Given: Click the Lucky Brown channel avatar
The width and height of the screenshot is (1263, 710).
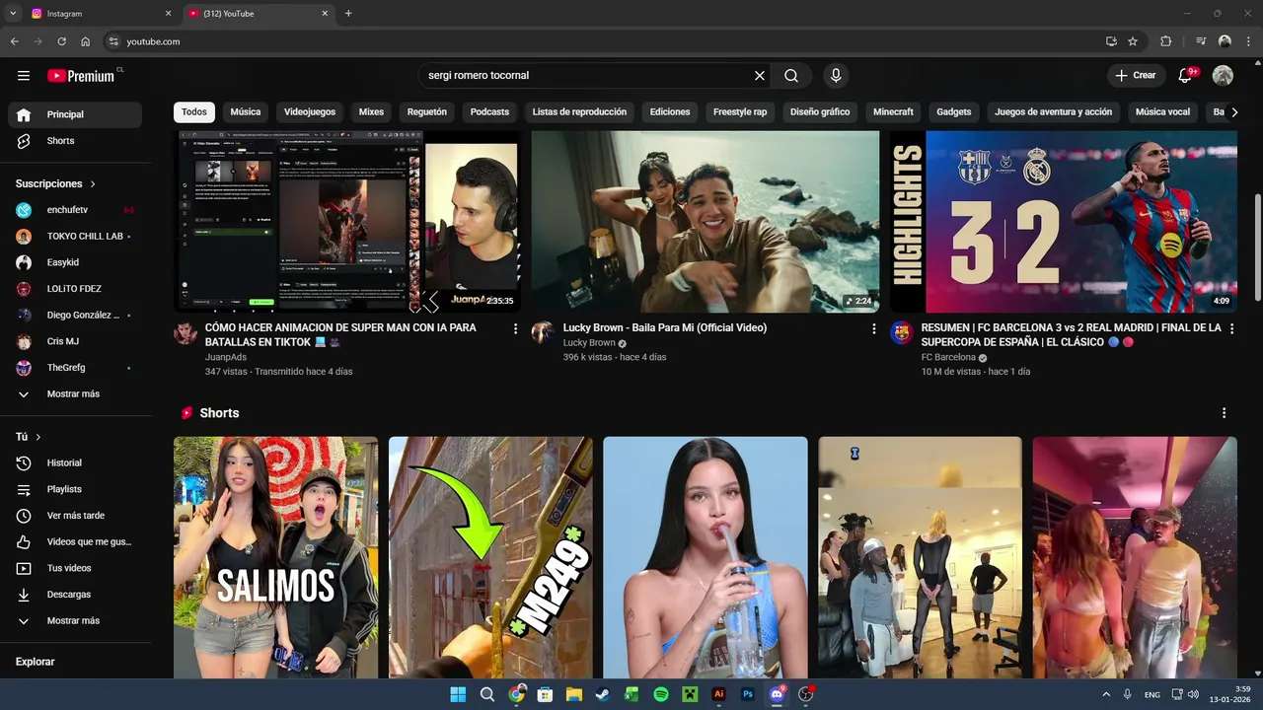Looking at the screenshot, I should (x=543, y=332).
